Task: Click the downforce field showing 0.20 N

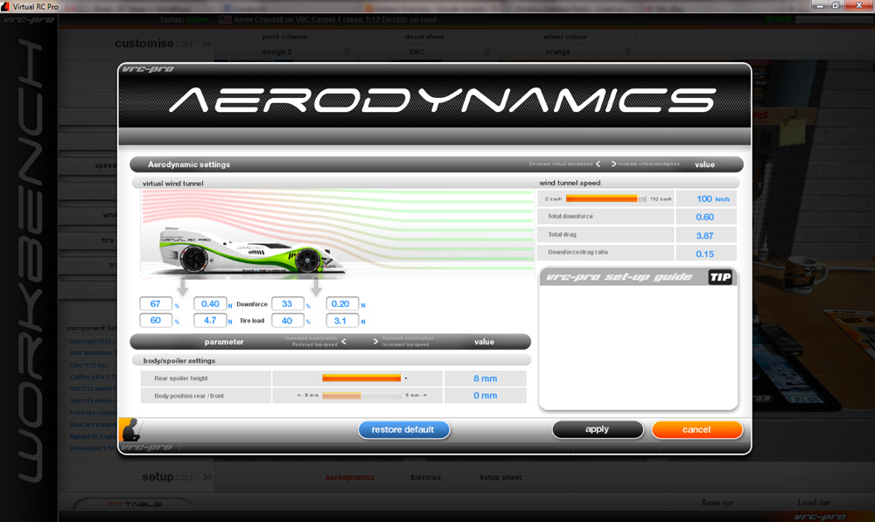Action: 342,304
